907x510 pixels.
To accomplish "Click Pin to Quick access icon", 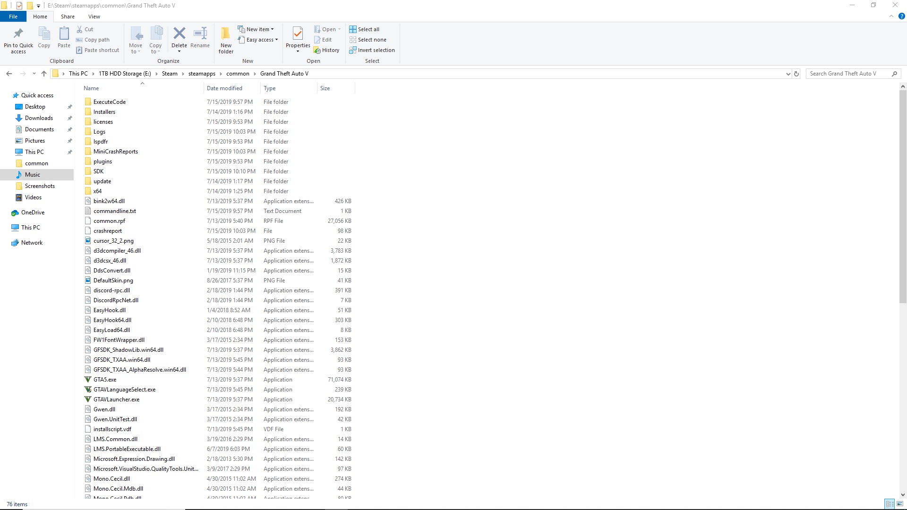I will coord(18,34).
